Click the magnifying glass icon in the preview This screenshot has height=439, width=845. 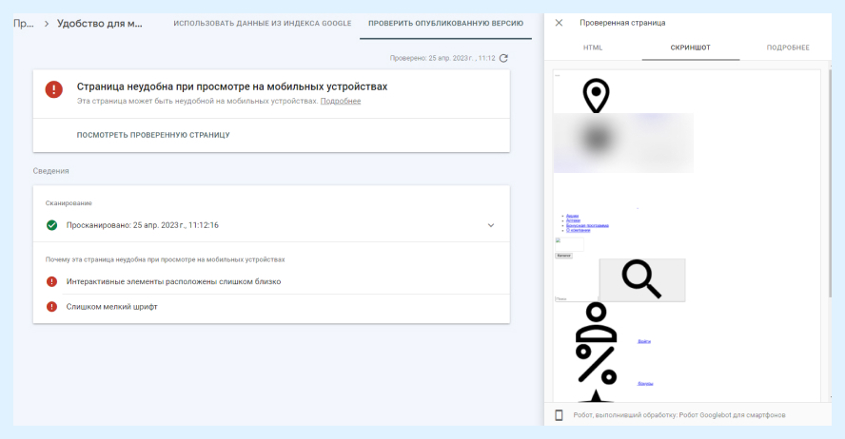pos(641,279)
